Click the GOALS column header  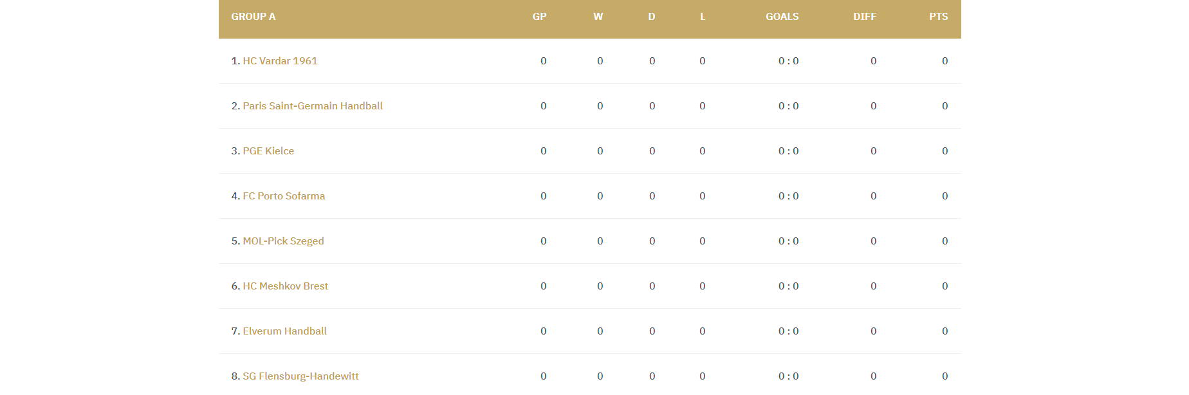782,17
